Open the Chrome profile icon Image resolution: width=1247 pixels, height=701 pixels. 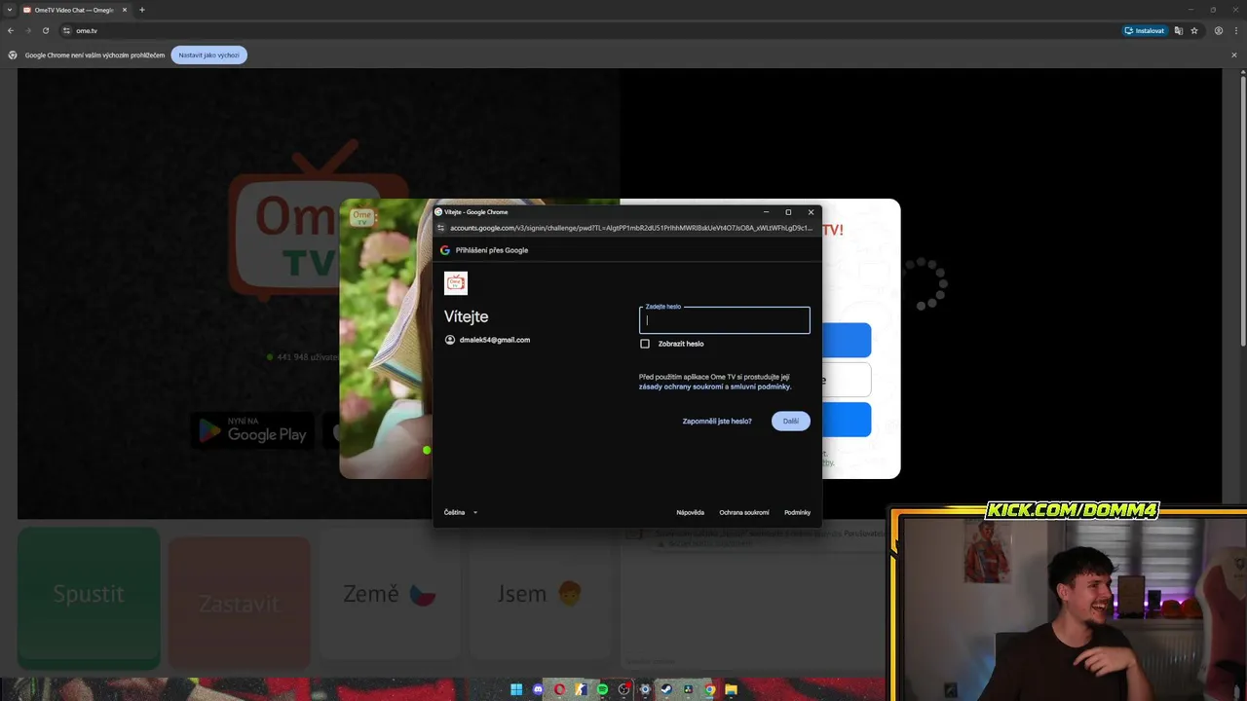[x=1218, y=30]
